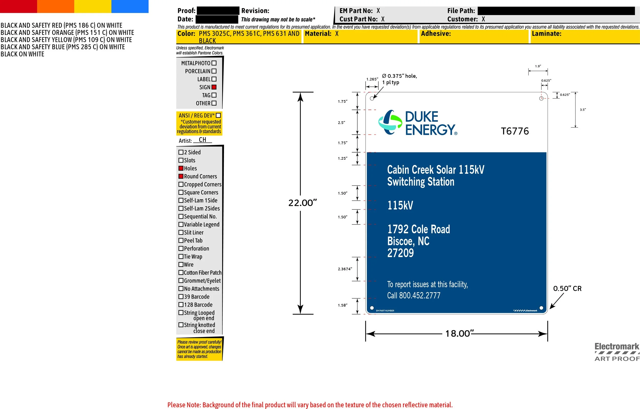The height and width of the screenshot is (409, 640).
Task: Click the 0.50" CR corner arrow
Action: [x=557, y=301]
